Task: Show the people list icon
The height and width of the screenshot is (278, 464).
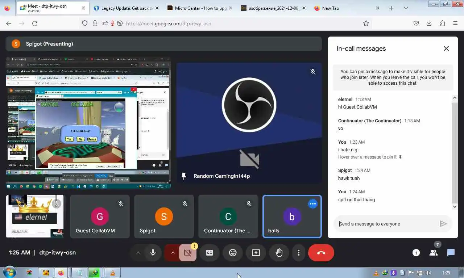Action: pyautogui.click(x=434, y=253)
